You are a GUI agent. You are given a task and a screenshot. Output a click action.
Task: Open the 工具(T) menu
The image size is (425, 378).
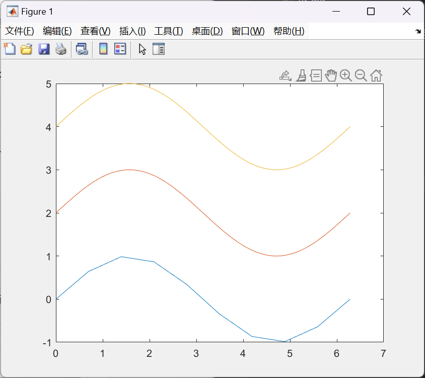168,31
